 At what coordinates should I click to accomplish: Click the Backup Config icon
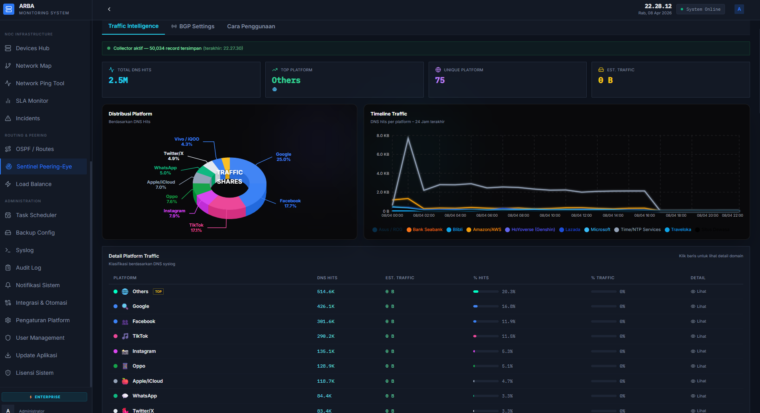pos(8,233)
